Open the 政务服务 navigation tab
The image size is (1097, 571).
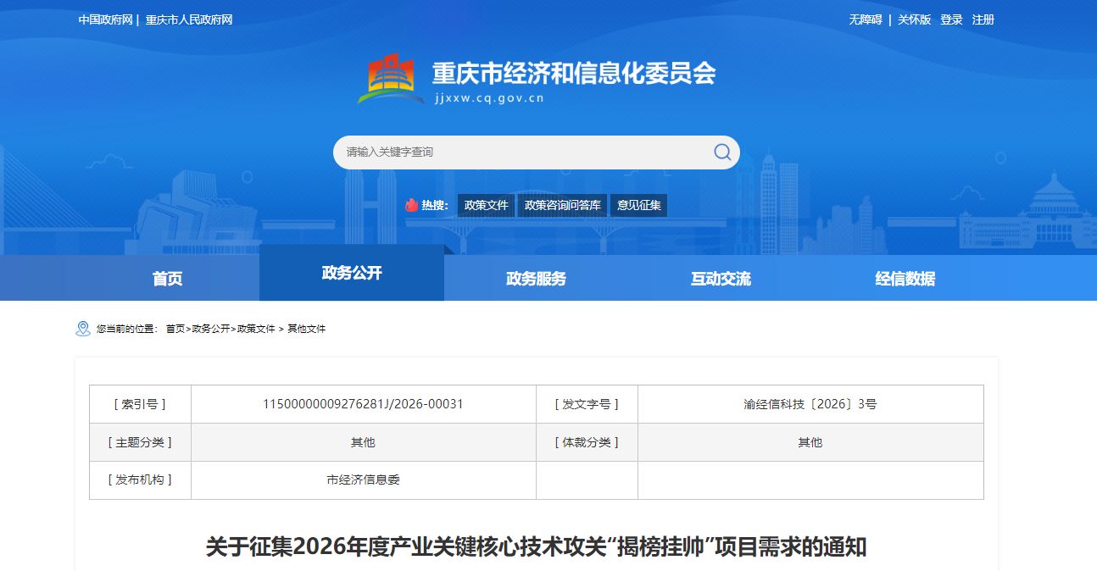click(536, 279)
